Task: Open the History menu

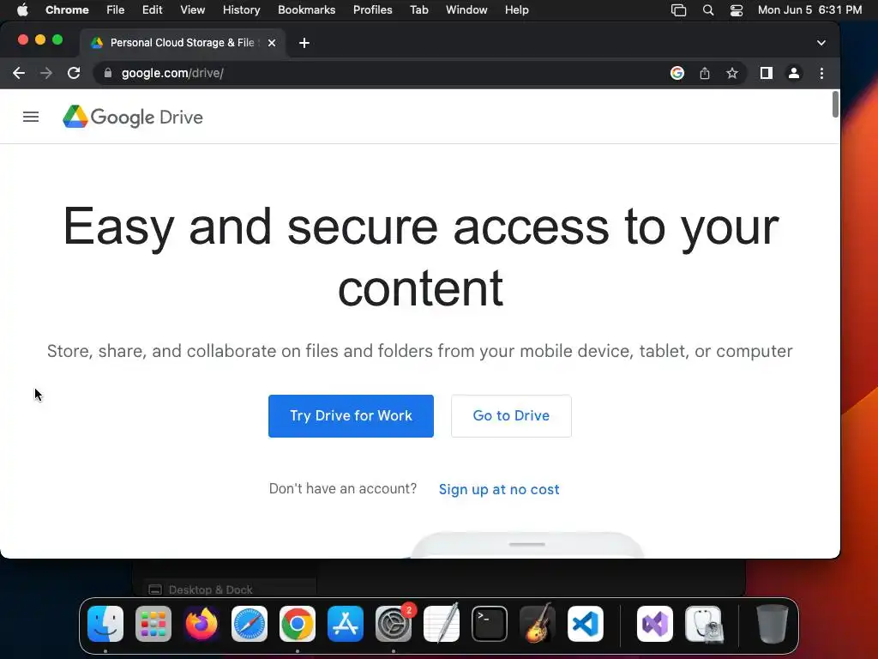Action: click(241, 9)
